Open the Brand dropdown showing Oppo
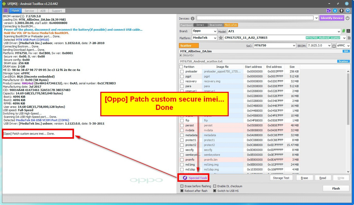The height and width of the screenshot is (205, 354). click(x=204, y=31)
